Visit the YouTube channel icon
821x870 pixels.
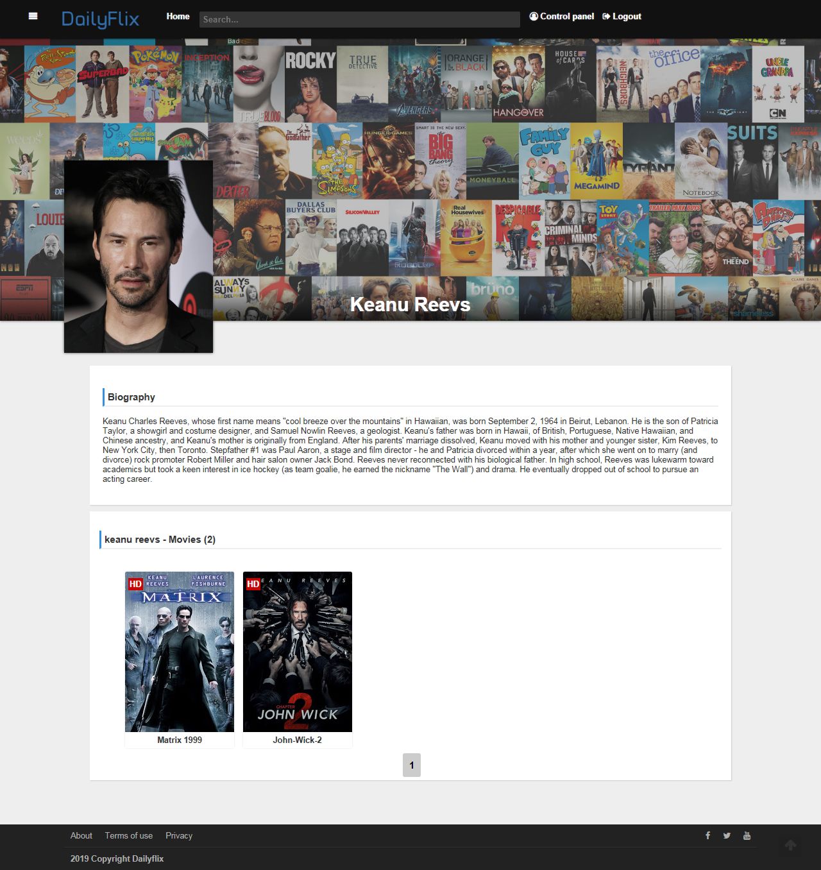click(747, 835)
